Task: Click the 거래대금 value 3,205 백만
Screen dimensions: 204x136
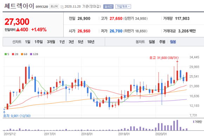Action: (187, 31)
